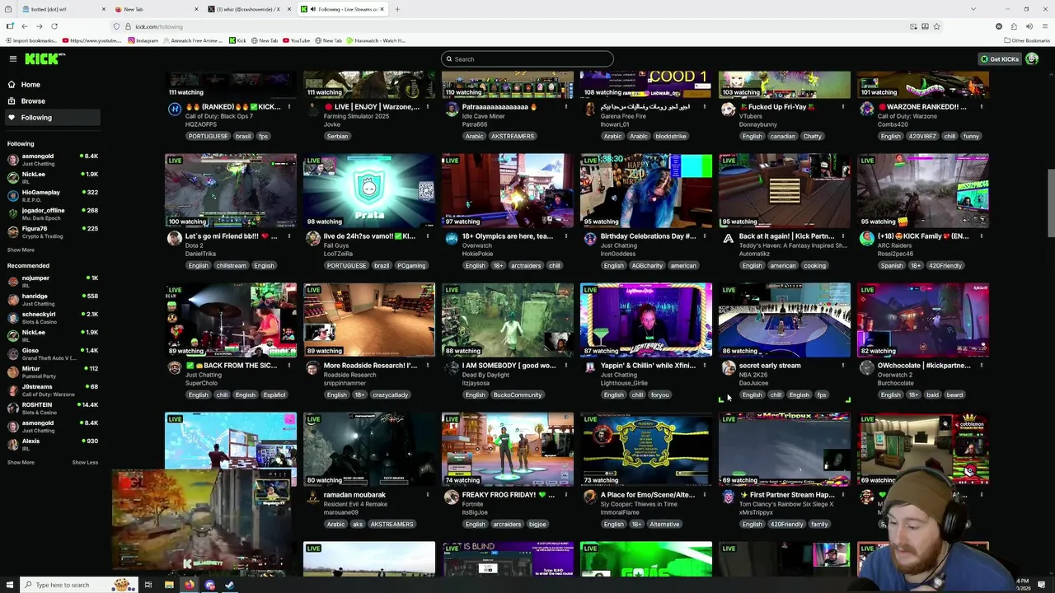Open SuperCholo channel avatar
The width and height of the screenshot is (1055, 593).
pyautogui.click(x=174, y=368)
